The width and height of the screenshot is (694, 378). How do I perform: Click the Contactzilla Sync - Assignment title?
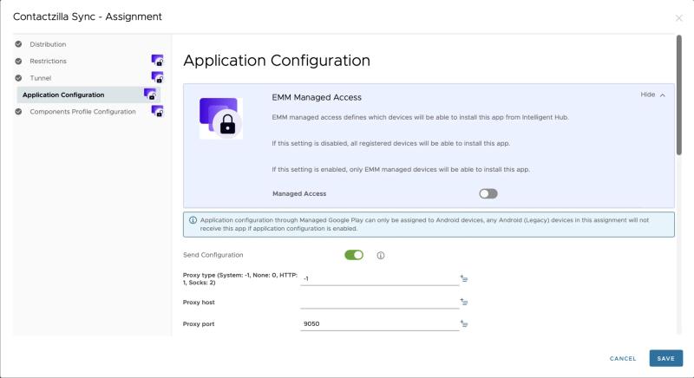(x=88, y=16)
